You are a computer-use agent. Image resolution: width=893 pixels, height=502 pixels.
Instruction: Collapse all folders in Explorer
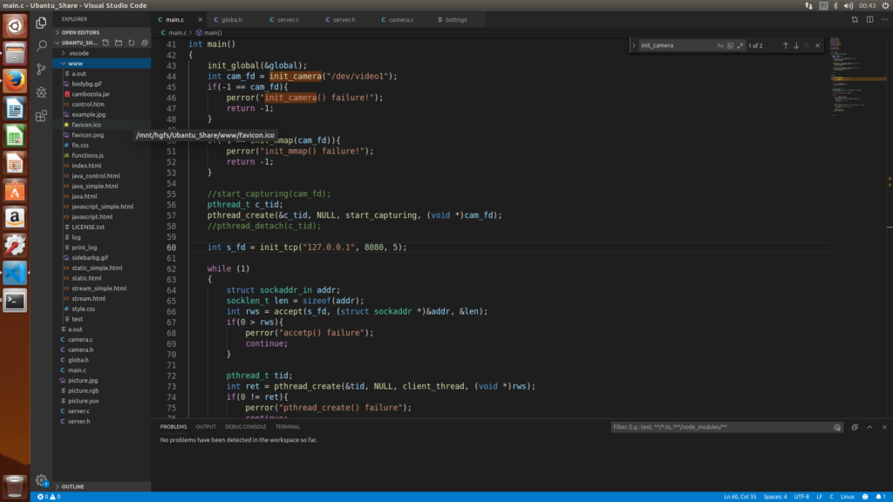pos(144,42)
